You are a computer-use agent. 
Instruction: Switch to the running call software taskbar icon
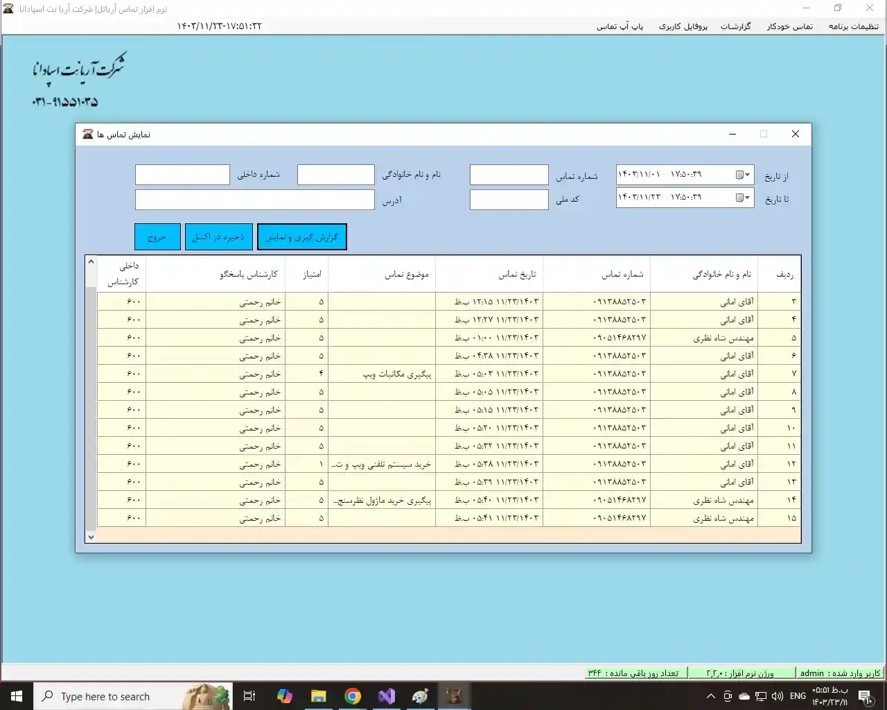(x=455, y=696)
